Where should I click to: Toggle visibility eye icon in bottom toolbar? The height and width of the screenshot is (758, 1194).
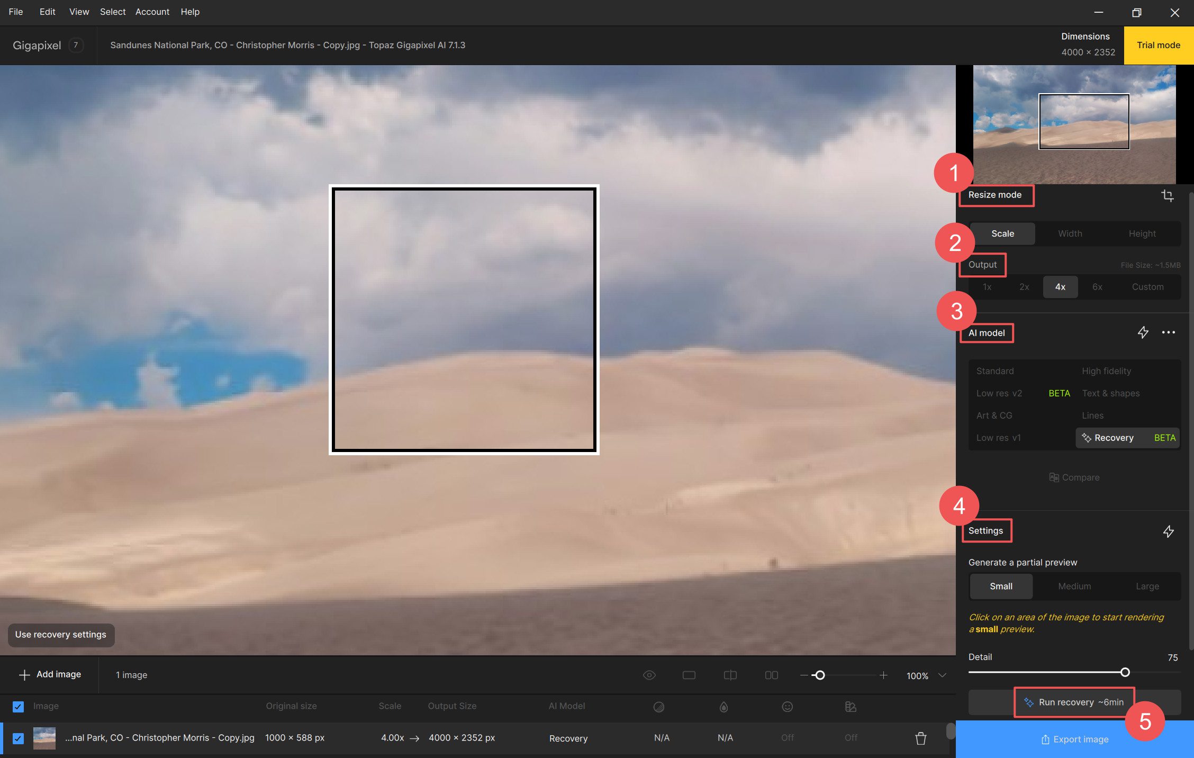[x=650, y=674]
